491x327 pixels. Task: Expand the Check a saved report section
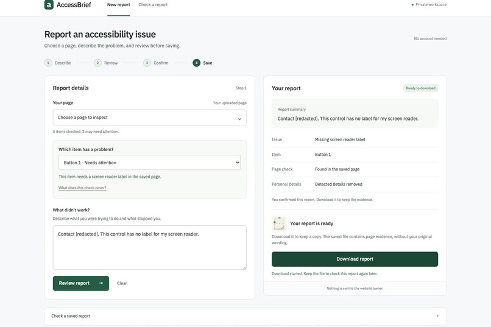point(245,316)
